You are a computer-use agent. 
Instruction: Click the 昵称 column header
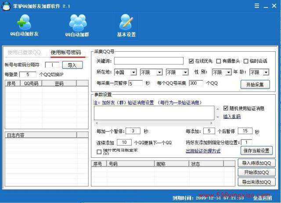coord(172,164)
